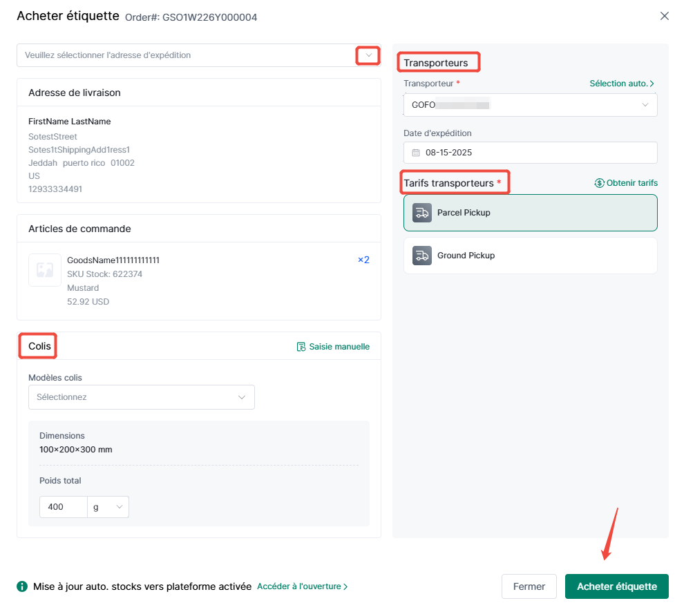Click the Ground Pickup truck icon
This screenshot has width=675, height=603.
[422, 256]
